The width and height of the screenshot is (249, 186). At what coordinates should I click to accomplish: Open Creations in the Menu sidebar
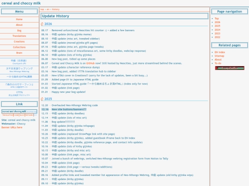tap(19, 42)
